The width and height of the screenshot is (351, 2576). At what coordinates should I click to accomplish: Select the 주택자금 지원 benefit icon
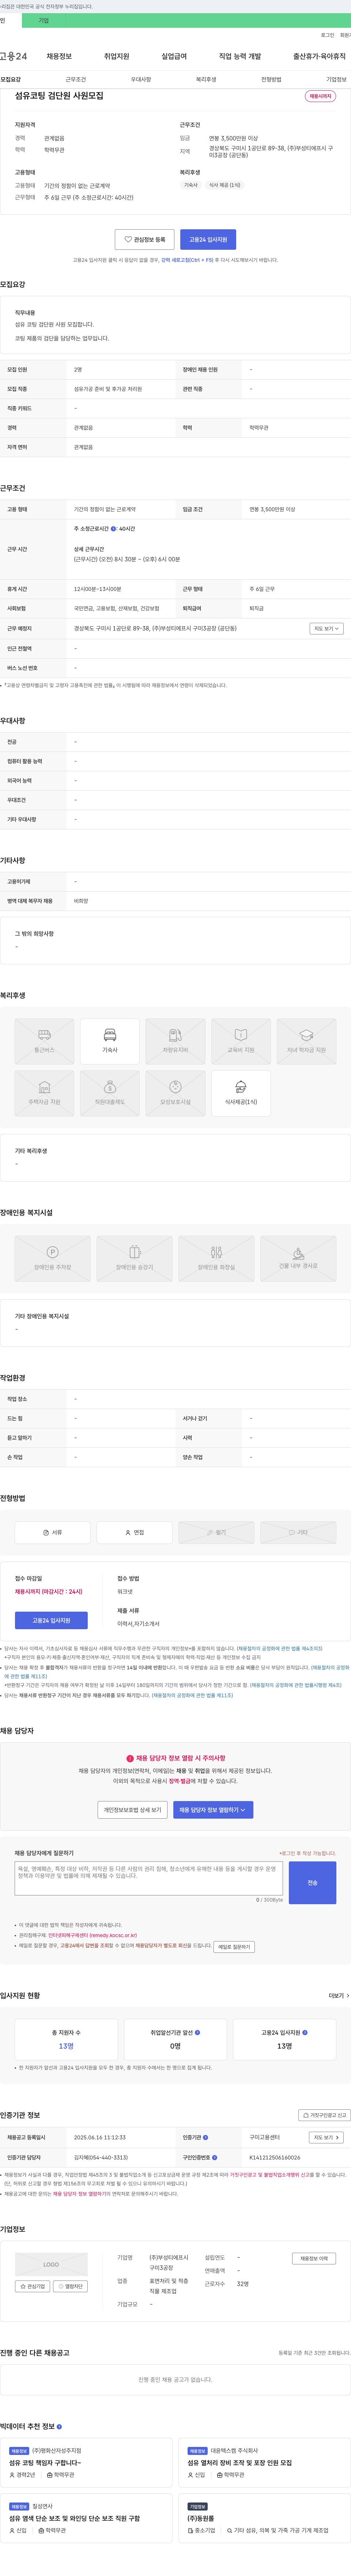pyautogui.click(x=44, y=1093)
